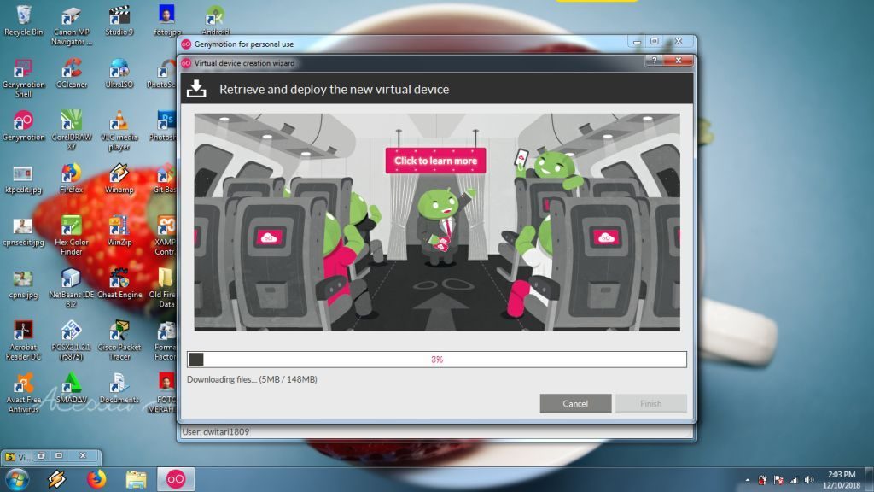Launch CorelDRAW X7 from the desktop
Screen dimensions: 874x492
tap(72, 131)
